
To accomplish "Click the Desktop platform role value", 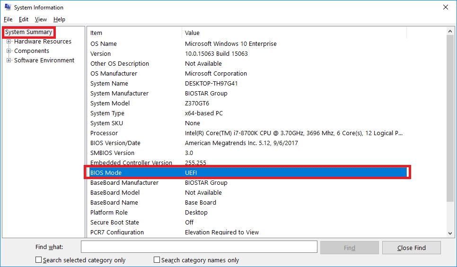I will point(196,212).
